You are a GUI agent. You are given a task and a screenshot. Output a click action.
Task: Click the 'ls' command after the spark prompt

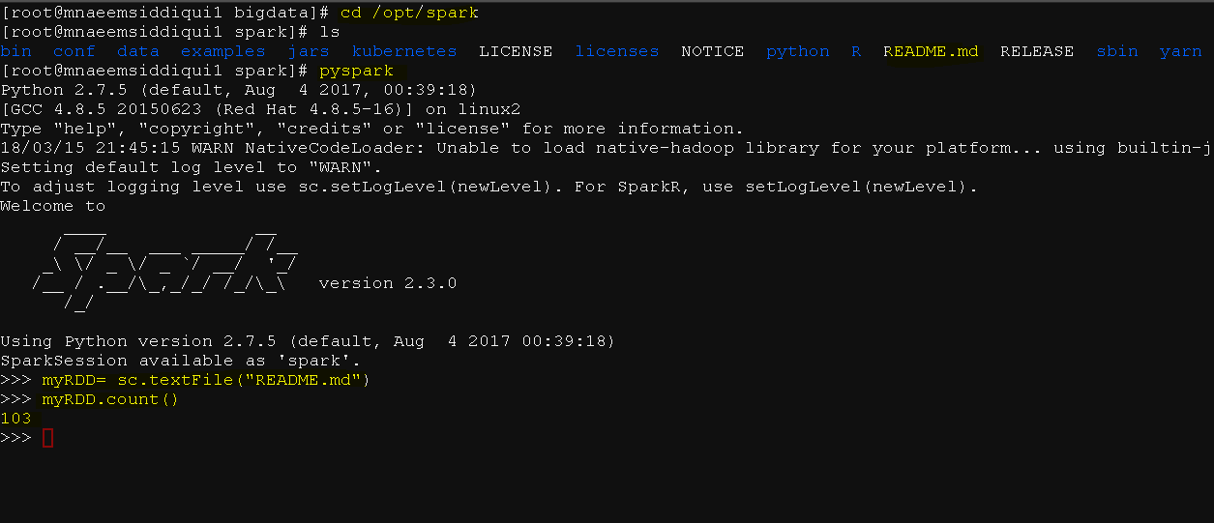pyautogui.click(x=330, y=32)
